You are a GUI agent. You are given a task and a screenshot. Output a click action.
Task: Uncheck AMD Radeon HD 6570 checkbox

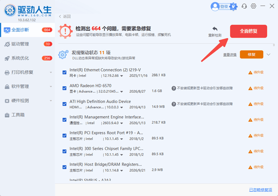pyautogui.click(x=64, y=88)
